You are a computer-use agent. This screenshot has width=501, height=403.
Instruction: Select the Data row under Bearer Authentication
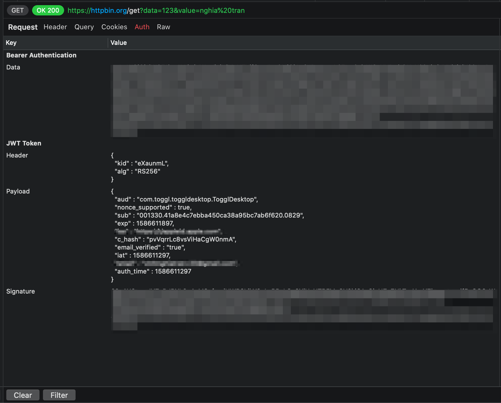coord(13,67)
